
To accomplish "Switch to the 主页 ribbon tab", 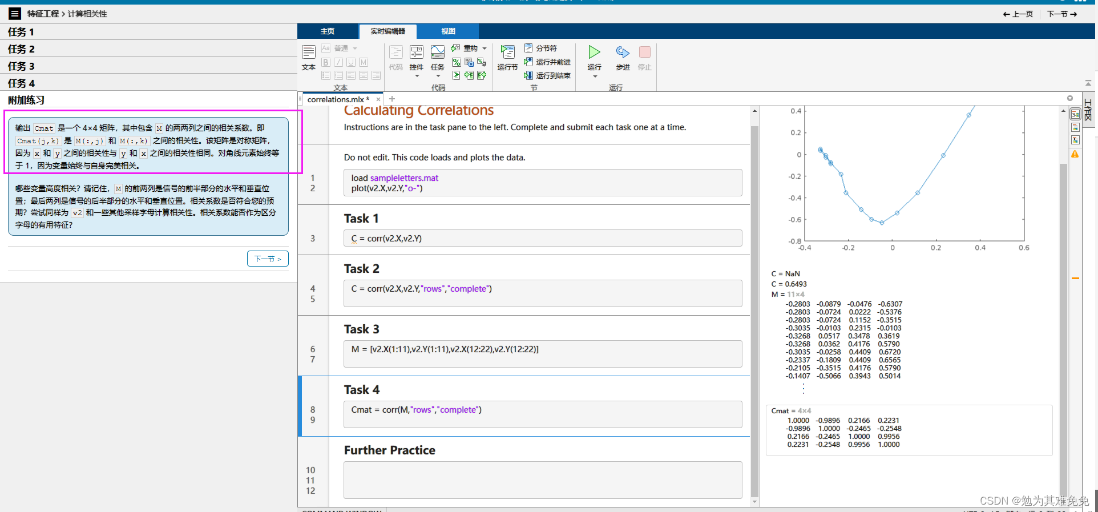I will pyautogui.click(x=328, y=31).
